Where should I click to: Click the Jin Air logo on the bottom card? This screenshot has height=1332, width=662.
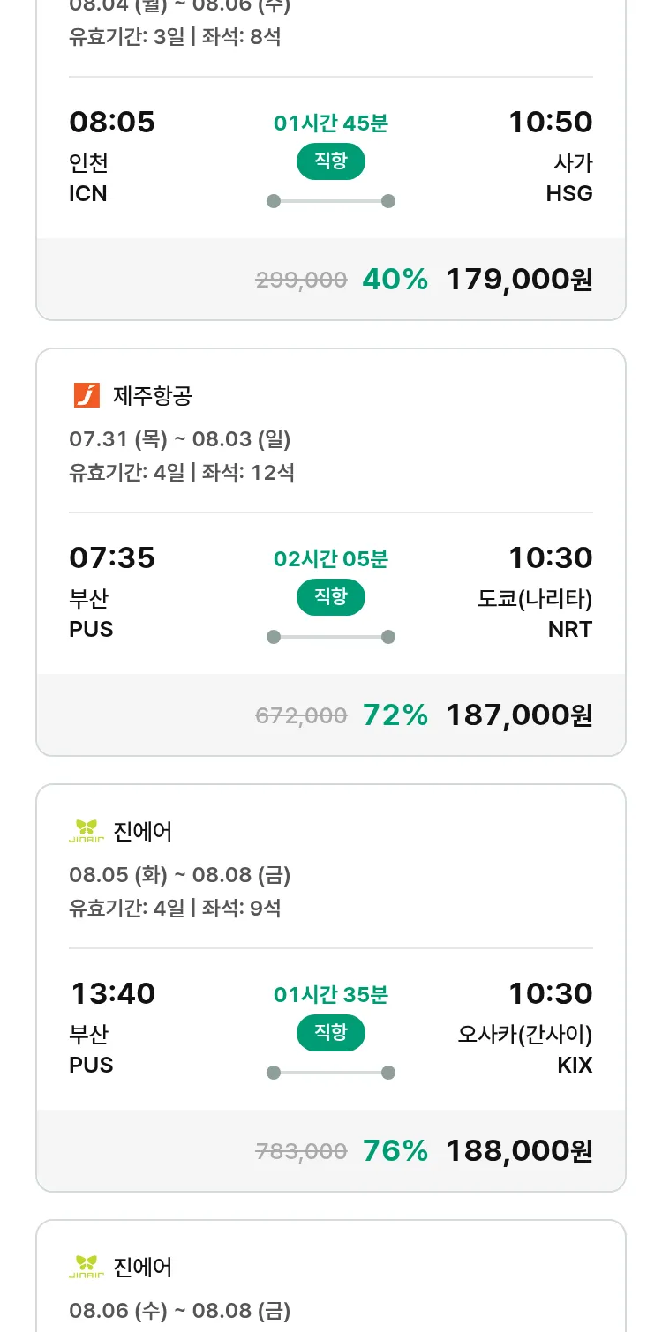[x=87, y=1267]
